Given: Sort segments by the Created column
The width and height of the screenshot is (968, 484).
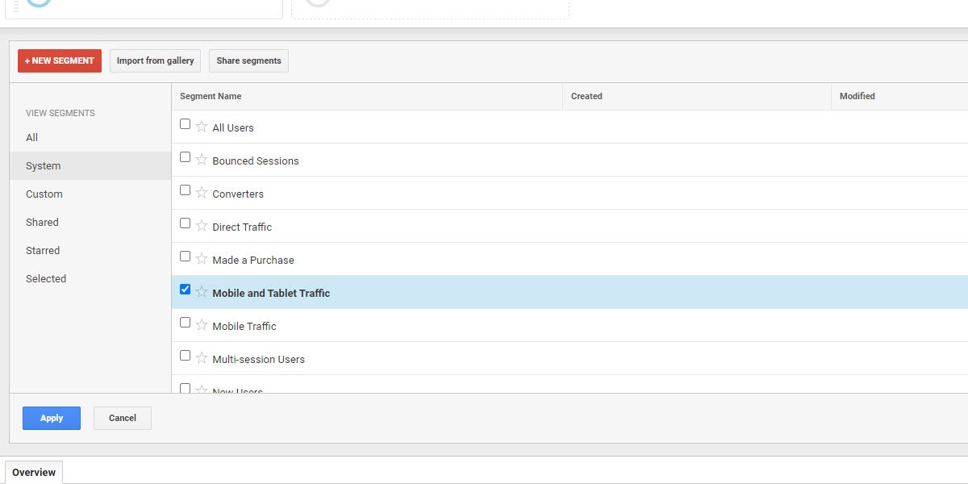Looking at the screenshot, I should (586, 96).
